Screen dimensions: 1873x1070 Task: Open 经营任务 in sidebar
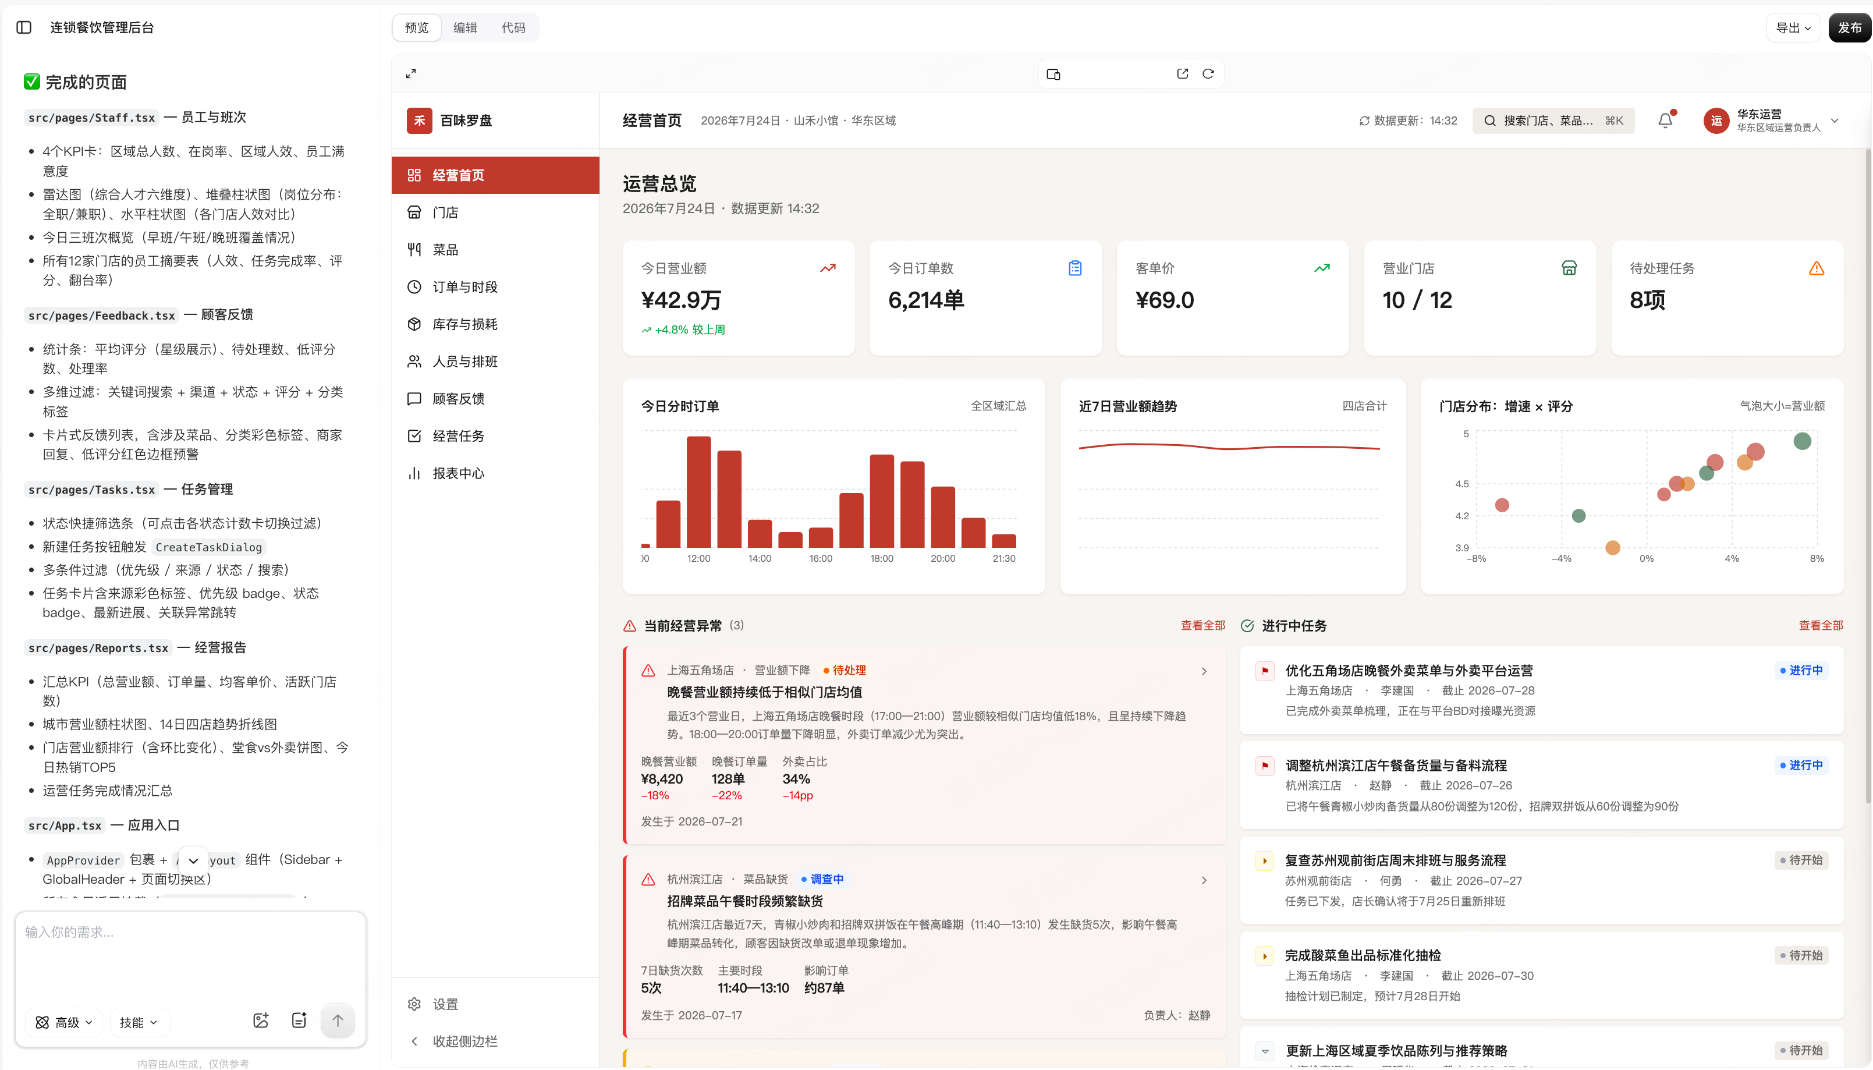click(x=496, y=437)
